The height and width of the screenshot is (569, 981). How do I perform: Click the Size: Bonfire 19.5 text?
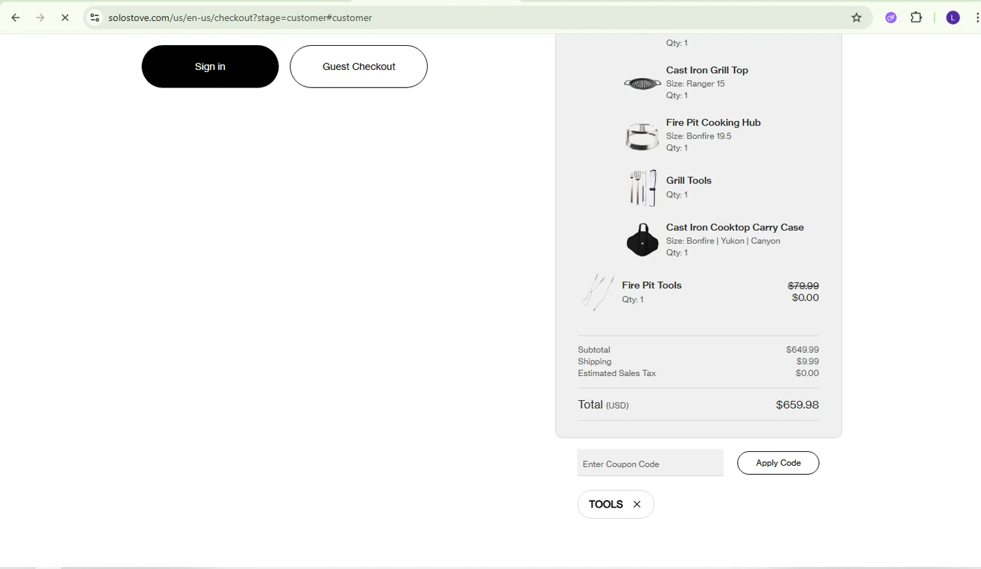click(698, 136)
